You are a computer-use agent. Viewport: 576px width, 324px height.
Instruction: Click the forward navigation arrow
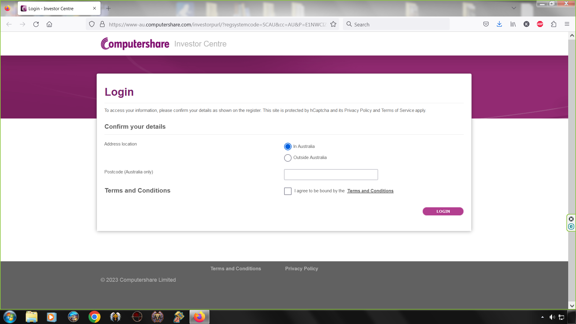pos(22,24)
